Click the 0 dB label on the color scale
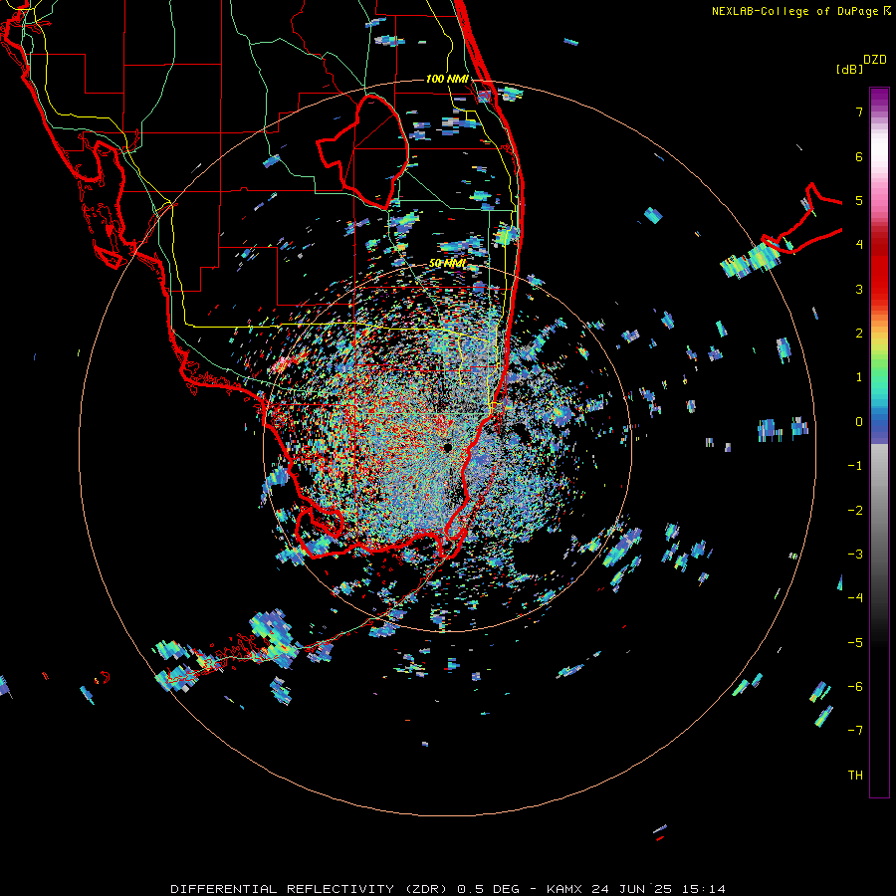896x896 pixels. tap(859, 422)
